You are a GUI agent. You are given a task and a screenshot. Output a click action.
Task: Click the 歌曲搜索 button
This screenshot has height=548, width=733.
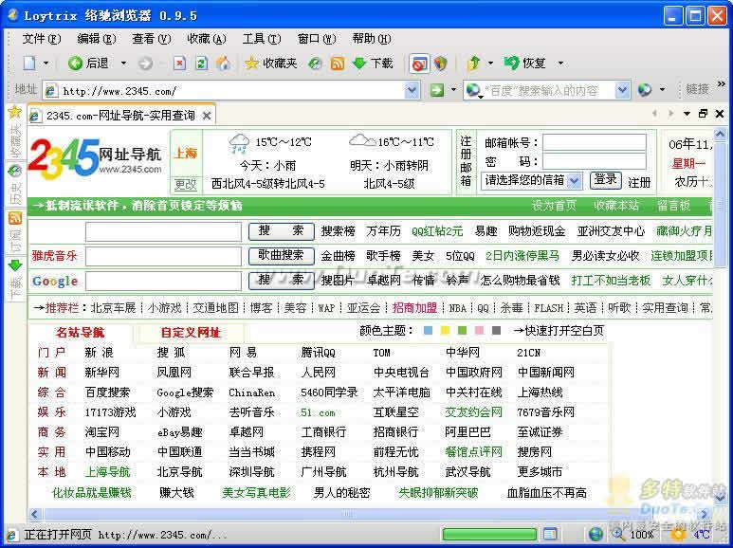tap(281, 255)
